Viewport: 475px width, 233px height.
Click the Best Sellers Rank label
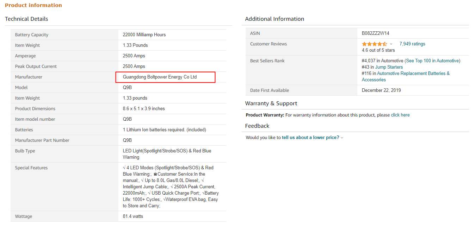click(267, 61)
